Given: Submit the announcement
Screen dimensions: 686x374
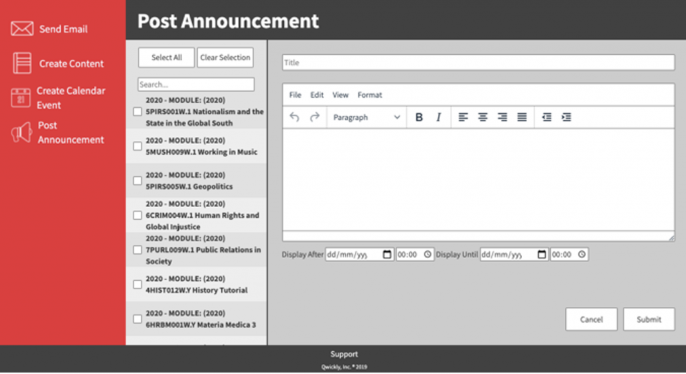Looking at the screenshot, I should [648, 319].
